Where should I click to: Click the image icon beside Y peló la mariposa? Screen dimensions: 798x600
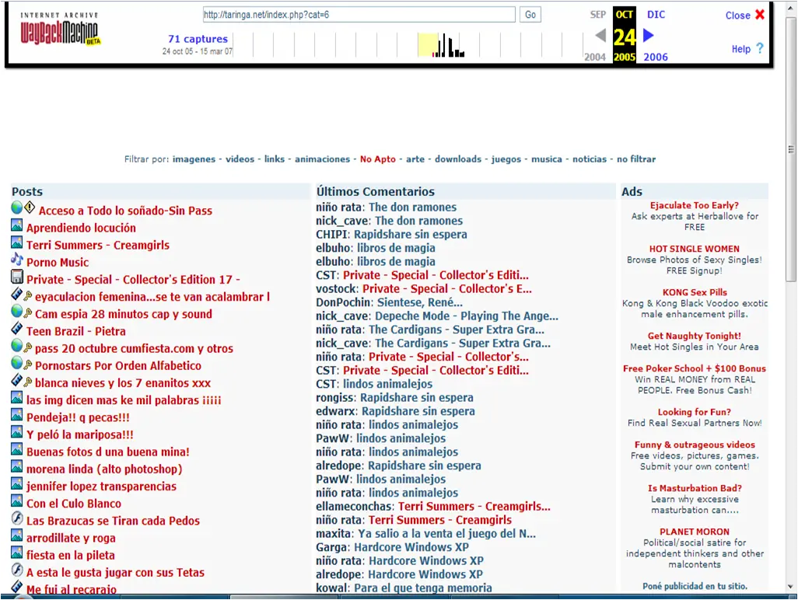[x=17, y=431]
